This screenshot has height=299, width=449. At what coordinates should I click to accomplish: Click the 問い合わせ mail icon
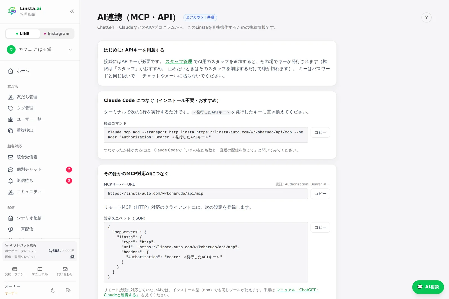65,269
